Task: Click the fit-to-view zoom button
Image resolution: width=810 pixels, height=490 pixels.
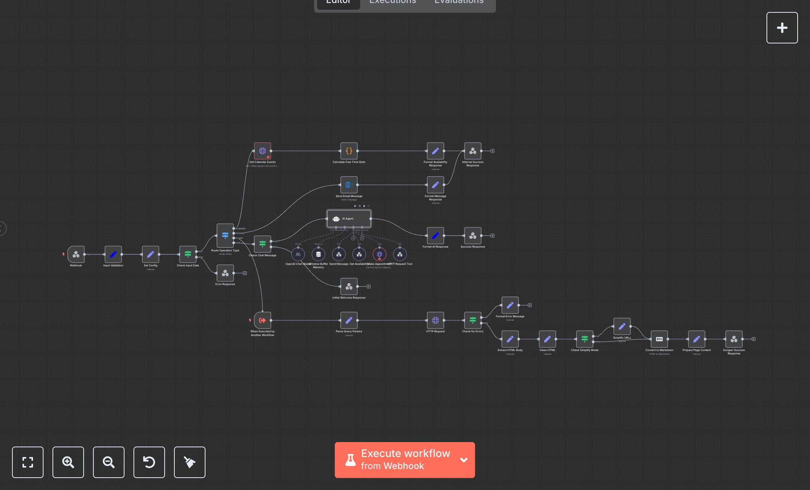Action: pyautogui.click(x=28, y=462)
